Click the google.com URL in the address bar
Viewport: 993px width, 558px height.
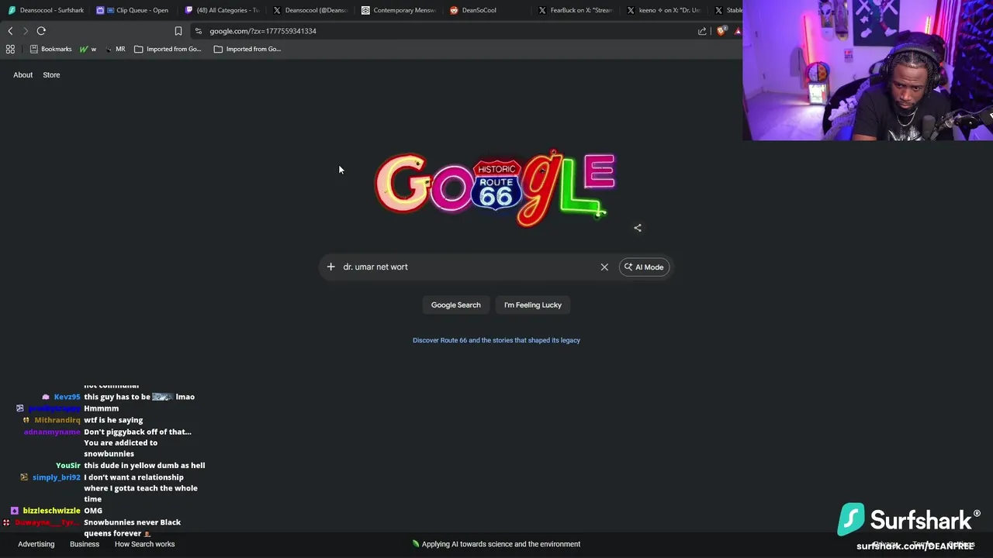point(263,31)
